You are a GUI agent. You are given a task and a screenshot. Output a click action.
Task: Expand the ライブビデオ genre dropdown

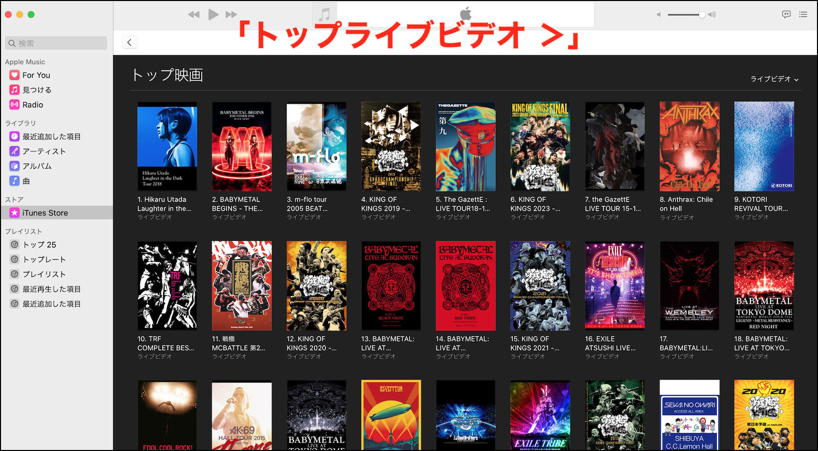(x=774, y=79)
